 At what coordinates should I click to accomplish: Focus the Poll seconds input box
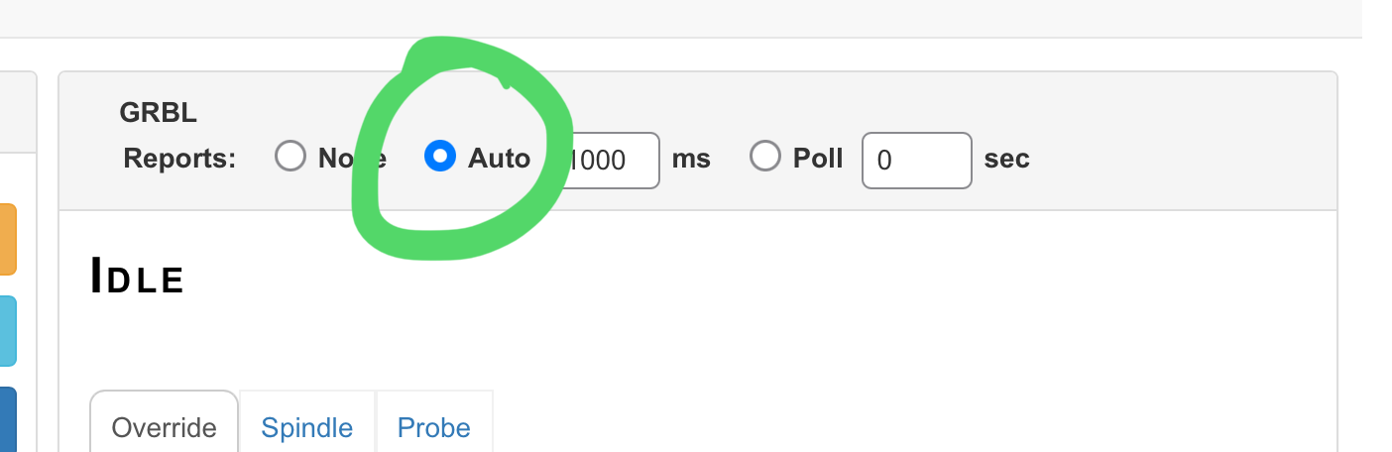coord(916,160)
